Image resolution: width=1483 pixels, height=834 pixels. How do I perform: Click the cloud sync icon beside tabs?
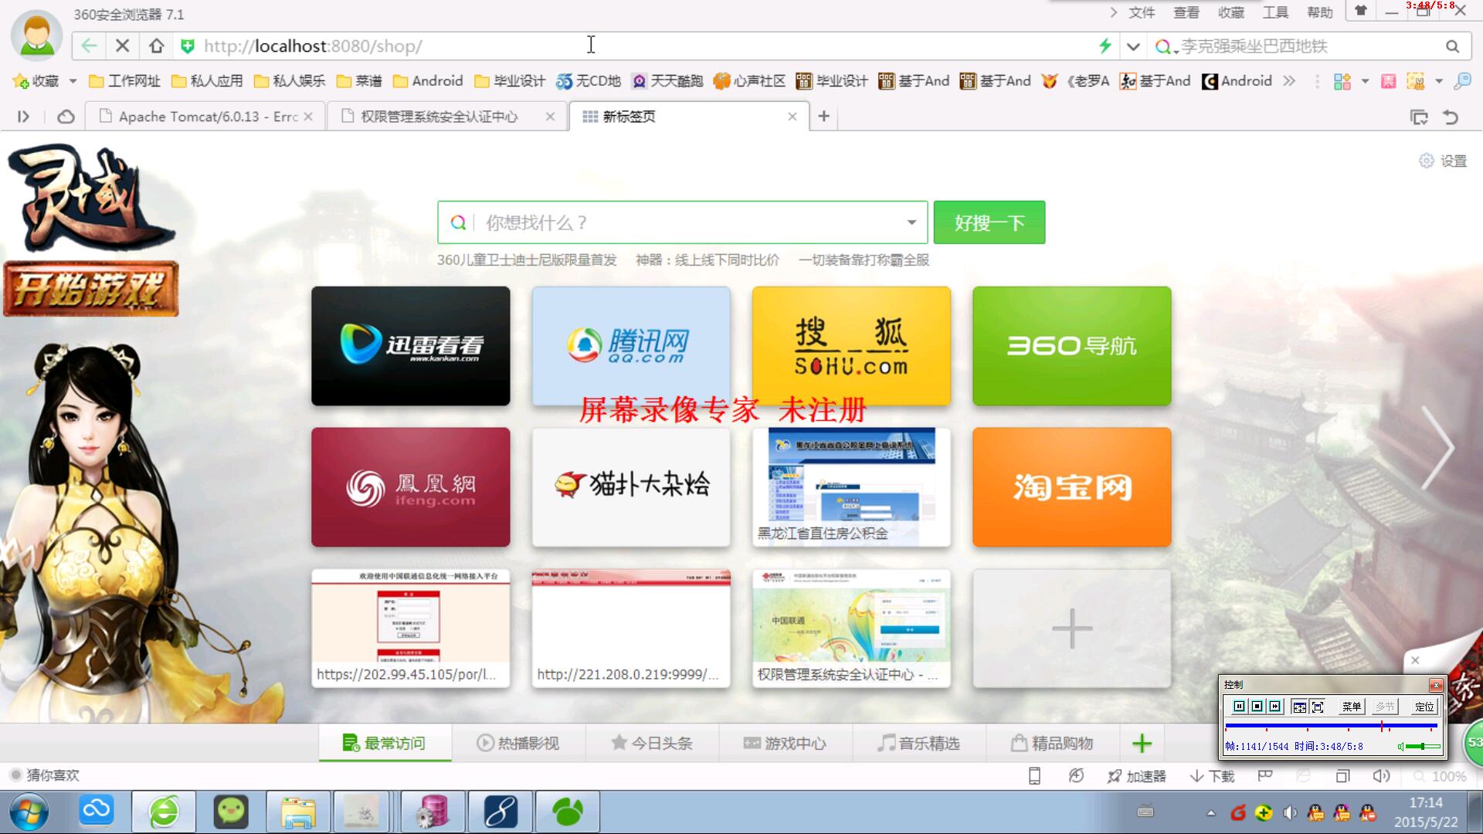[66, 117]
